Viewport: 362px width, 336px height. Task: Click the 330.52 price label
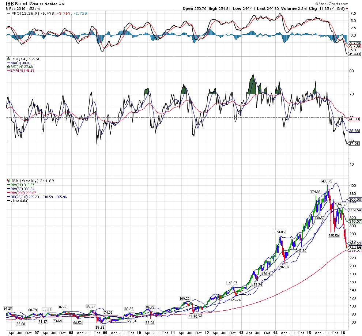pyautogui.click(x=319, y=218)
